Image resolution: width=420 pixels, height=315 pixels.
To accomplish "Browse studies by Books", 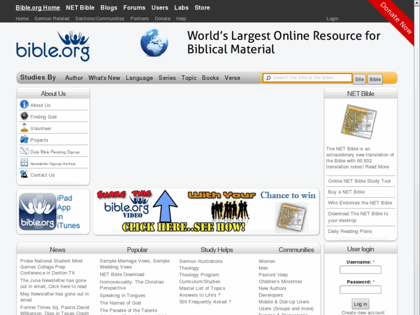I will click(210, 78).
